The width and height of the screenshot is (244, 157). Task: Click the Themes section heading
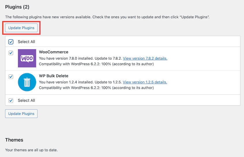coord(14,140)
